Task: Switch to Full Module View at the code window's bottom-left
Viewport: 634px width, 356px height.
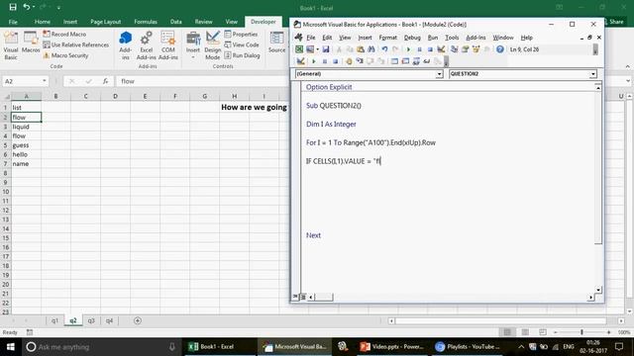Action: (303, 297)
